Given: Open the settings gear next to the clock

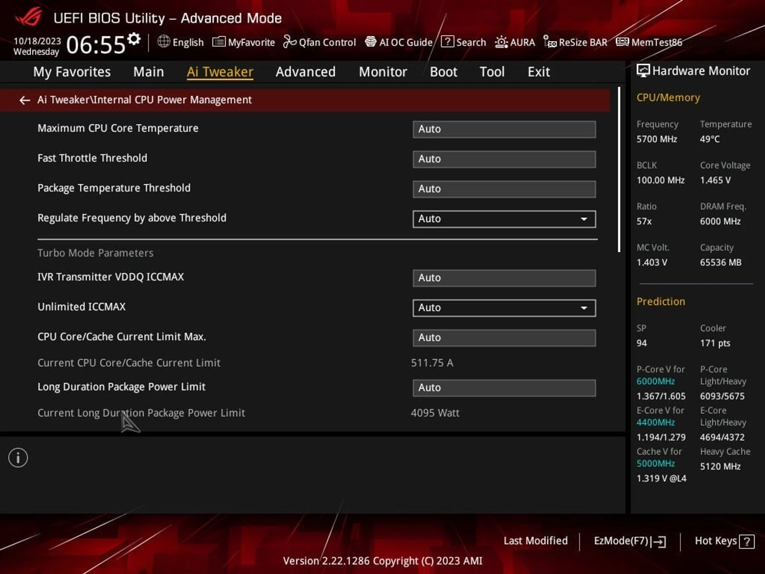Looking at the screenshot, I should pos(134,39).
